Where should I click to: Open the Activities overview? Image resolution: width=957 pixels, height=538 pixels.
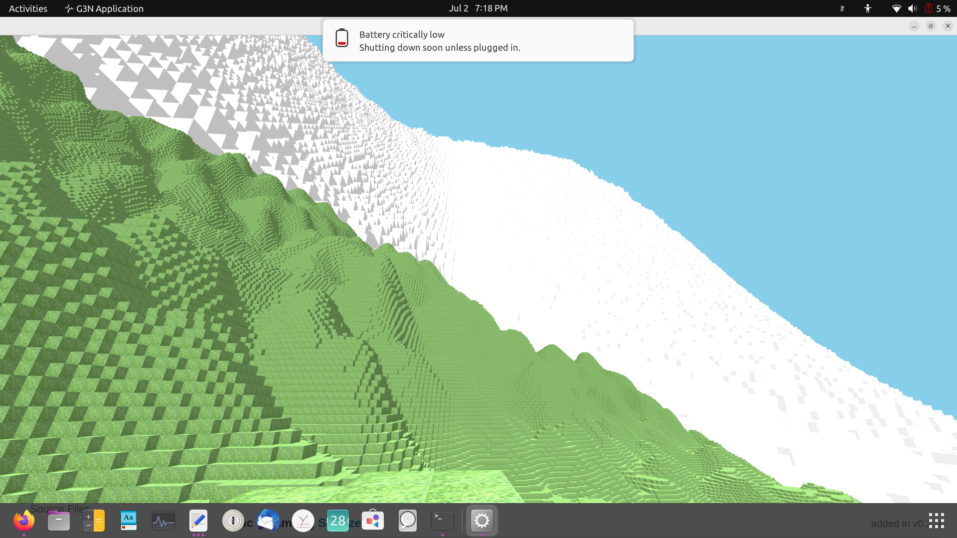28,8
